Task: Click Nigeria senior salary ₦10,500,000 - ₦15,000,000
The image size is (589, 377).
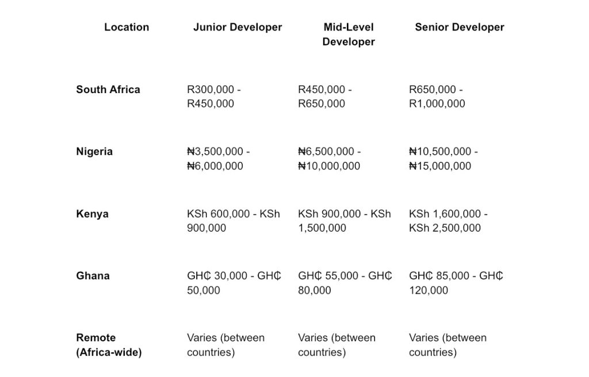Action: pyautogui.click(x=443, y=159)
